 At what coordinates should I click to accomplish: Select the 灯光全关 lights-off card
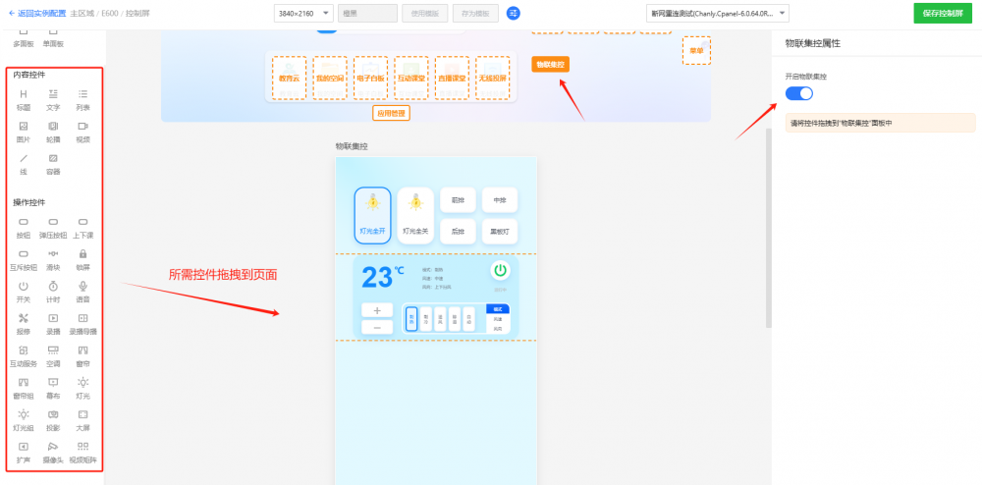click(x=416, y=214)
